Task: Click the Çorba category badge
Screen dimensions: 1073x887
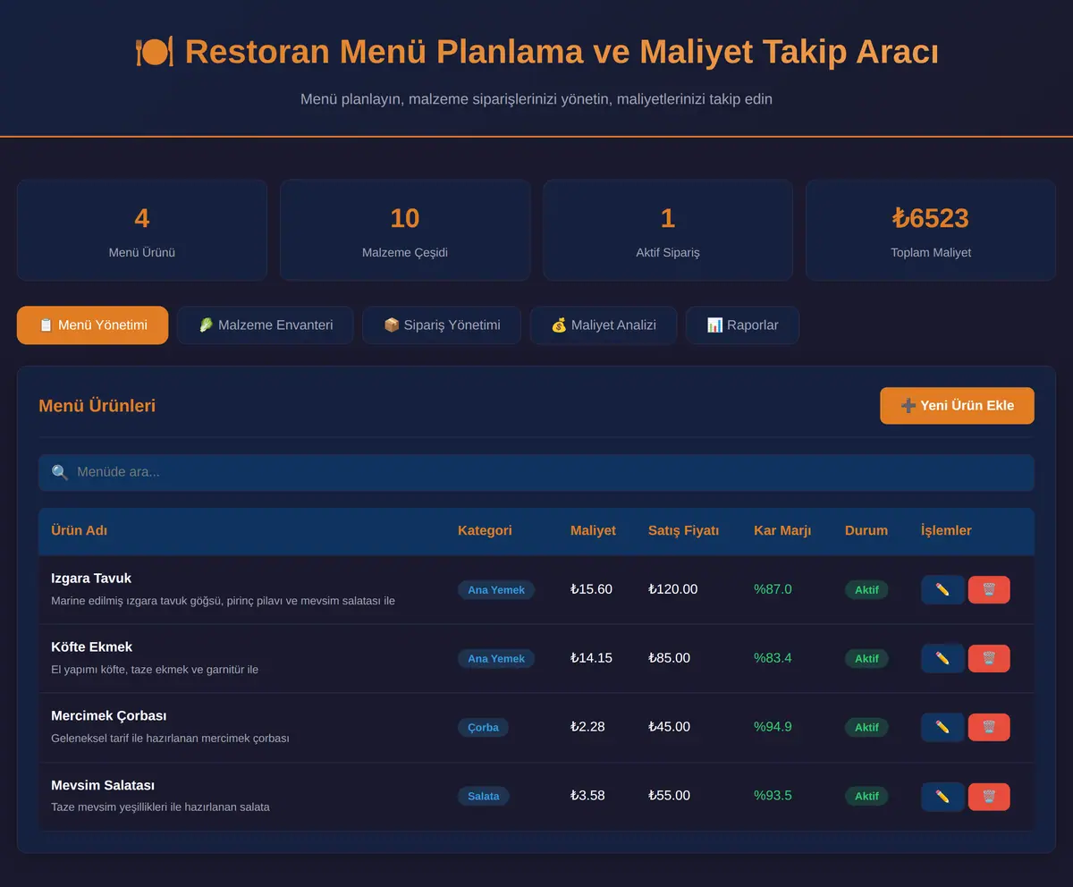Action: point(483,727)
